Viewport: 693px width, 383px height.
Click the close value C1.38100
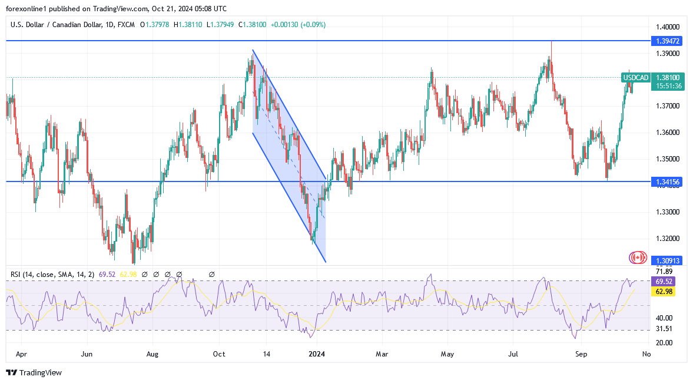253,25
